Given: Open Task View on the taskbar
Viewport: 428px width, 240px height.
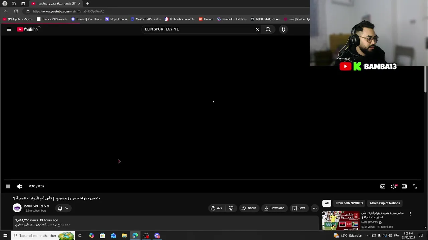Looking at the screenshot, I should (80, 236).
